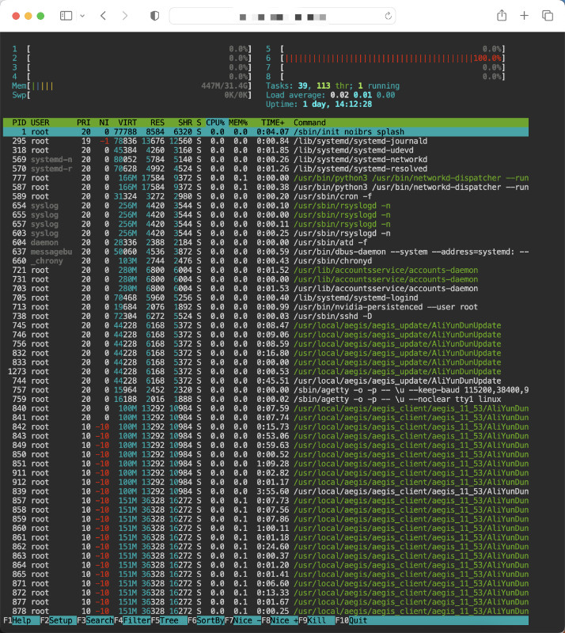Open a new tab with the plus icon
This screenshot has height=633, width=565.
[x=524, y=15]
